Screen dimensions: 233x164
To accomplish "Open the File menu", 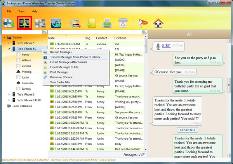I will point(9,11).
